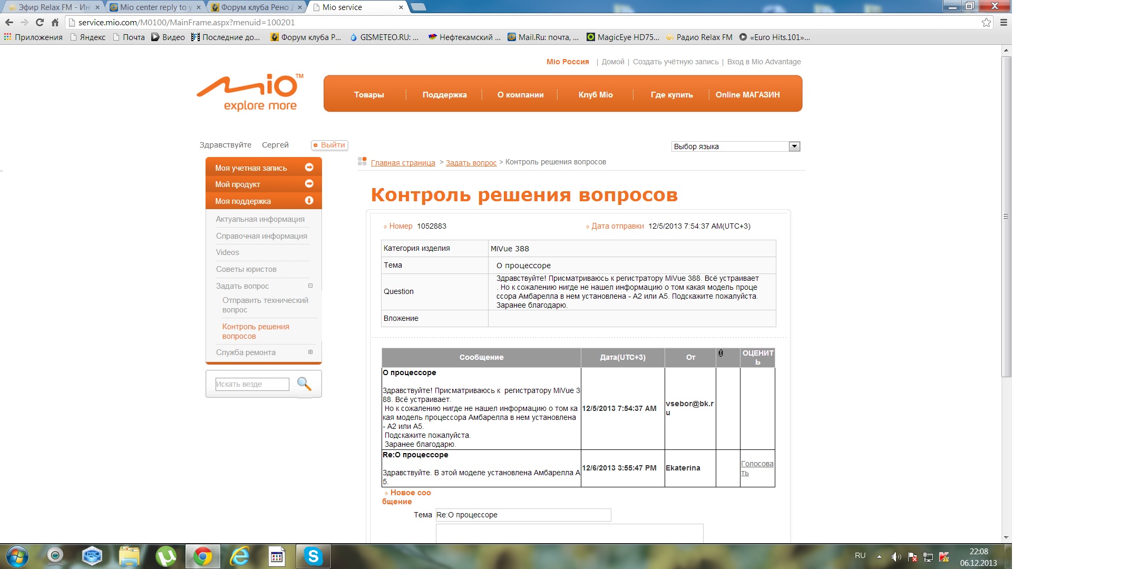This screenshot has height=569, width=1130.
Task: Open Chrome menu hamburger icon
Action: 1004,22
